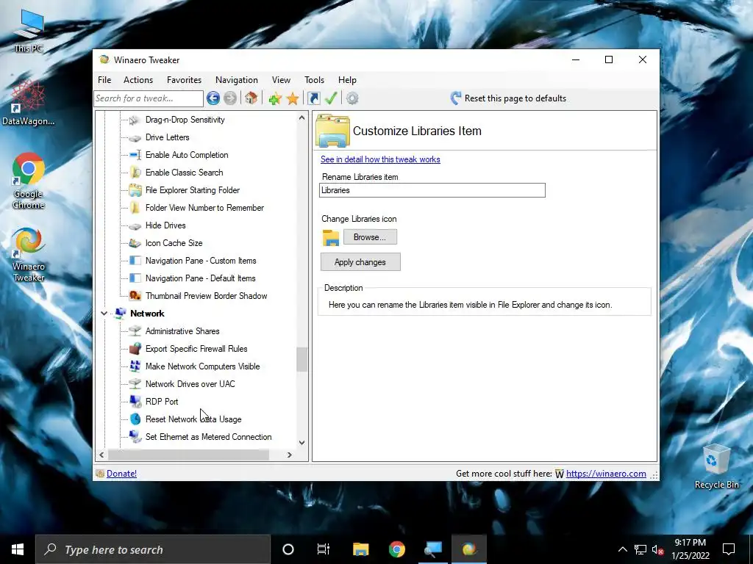The height and width of the screenshot is (564, 753).
Task: Open the File menu
Action: [x=104, y=80]
